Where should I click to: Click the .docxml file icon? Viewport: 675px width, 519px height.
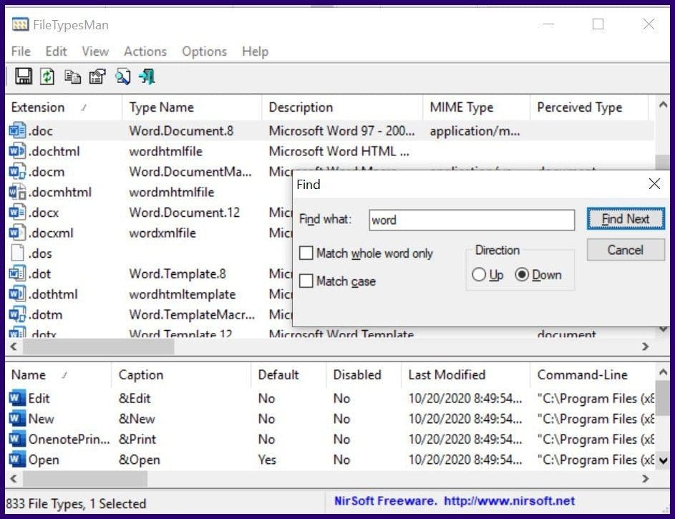coord(17,233)
